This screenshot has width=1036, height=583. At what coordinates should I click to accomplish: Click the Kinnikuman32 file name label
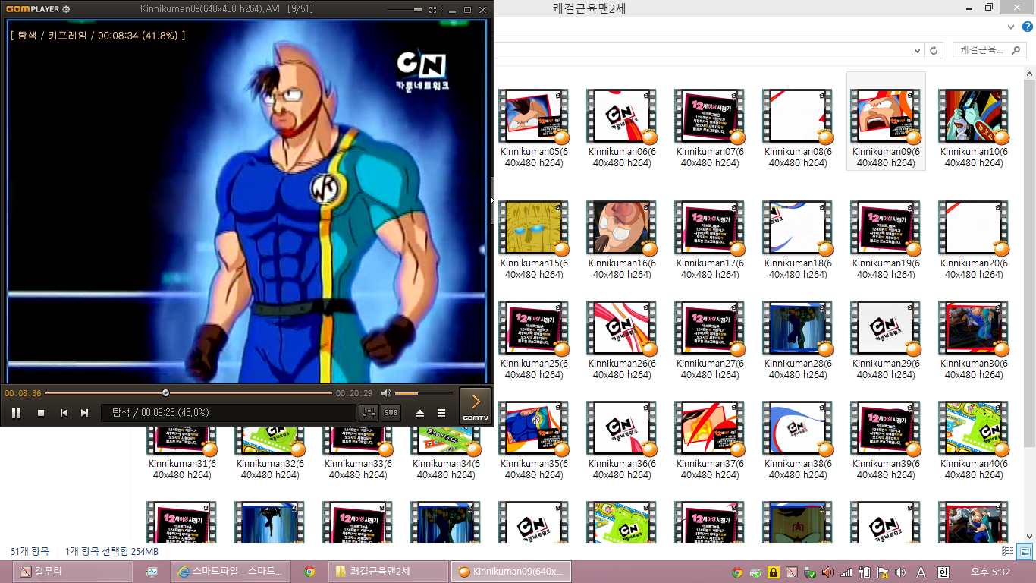coord(269,469)
